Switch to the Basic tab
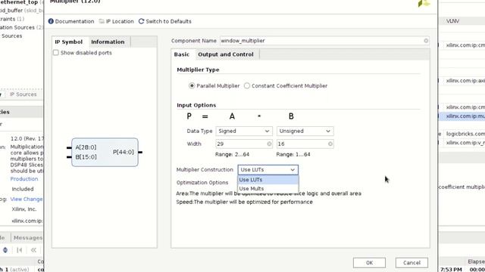Viewport: 485px width, 272px height. [182, 54]
